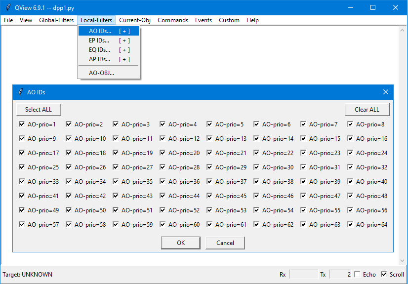Toggle the AO-prio=64 checkbox
This screenshot has width=408, height=284.
pyautogui.click(x=350, y=225)
